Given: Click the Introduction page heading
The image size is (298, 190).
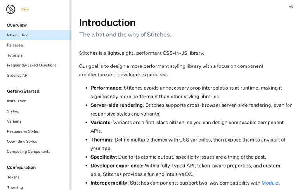Looking at the screenshot, I should (107, 22).
